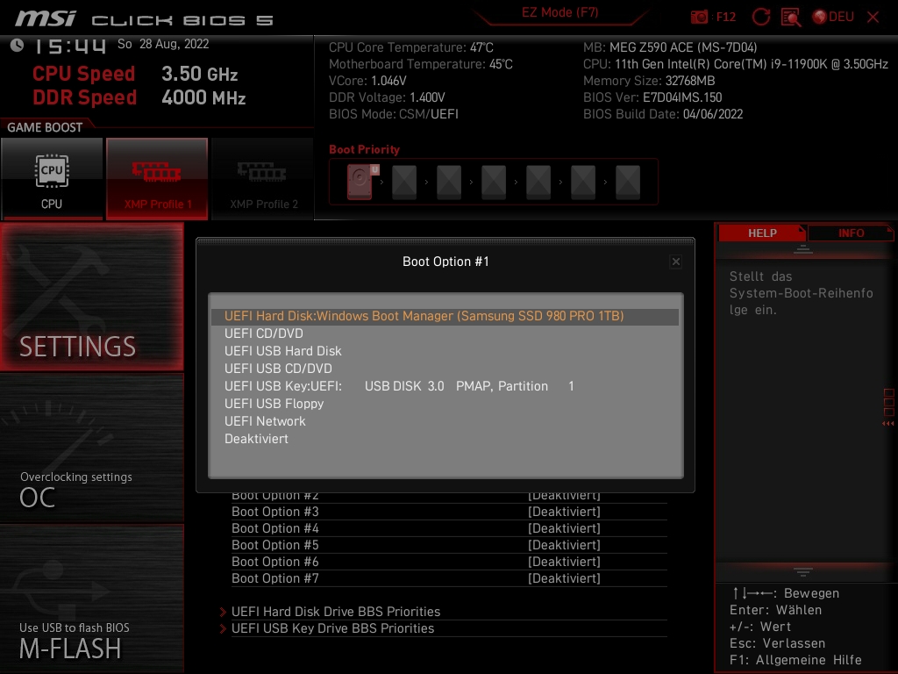Click the clock time 15:44

pyautogui.click(x=70, y=46)
